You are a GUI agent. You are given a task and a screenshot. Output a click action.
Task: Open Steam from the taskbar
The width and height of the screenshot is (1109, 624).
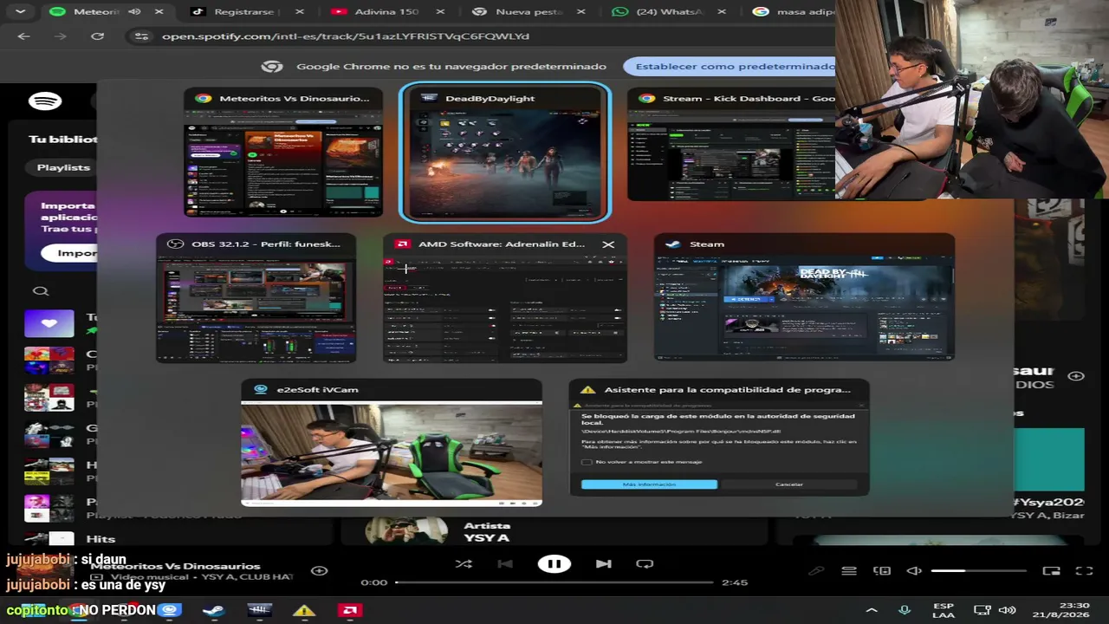click(213, 610)
